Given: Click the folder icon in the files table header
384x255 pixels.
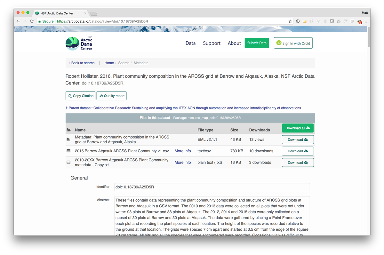Looking at the screenshot, I should (69, 130).
